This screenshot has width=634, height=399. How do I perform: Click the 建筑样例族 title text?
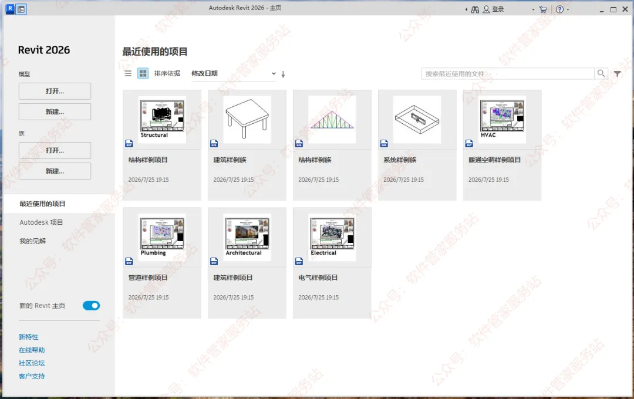click(230, 160)
